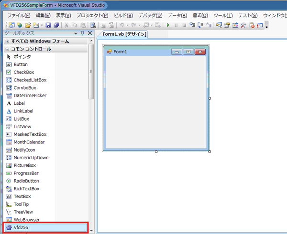Open the プロジェクト(P) menu
This screenshot has width=287, height=234.
92,16
